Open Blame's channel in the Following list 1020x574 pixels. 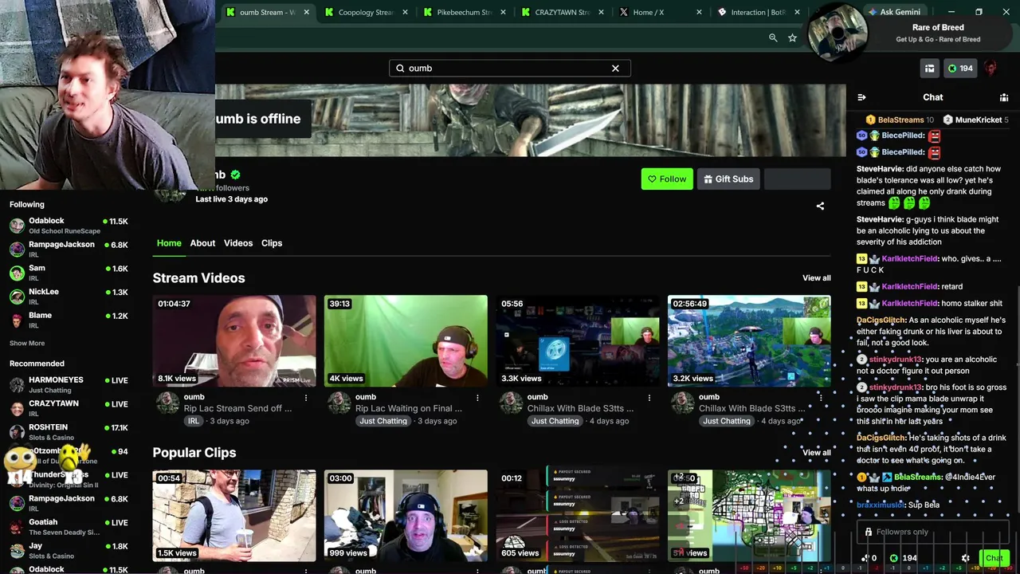(x=69, y=320)
